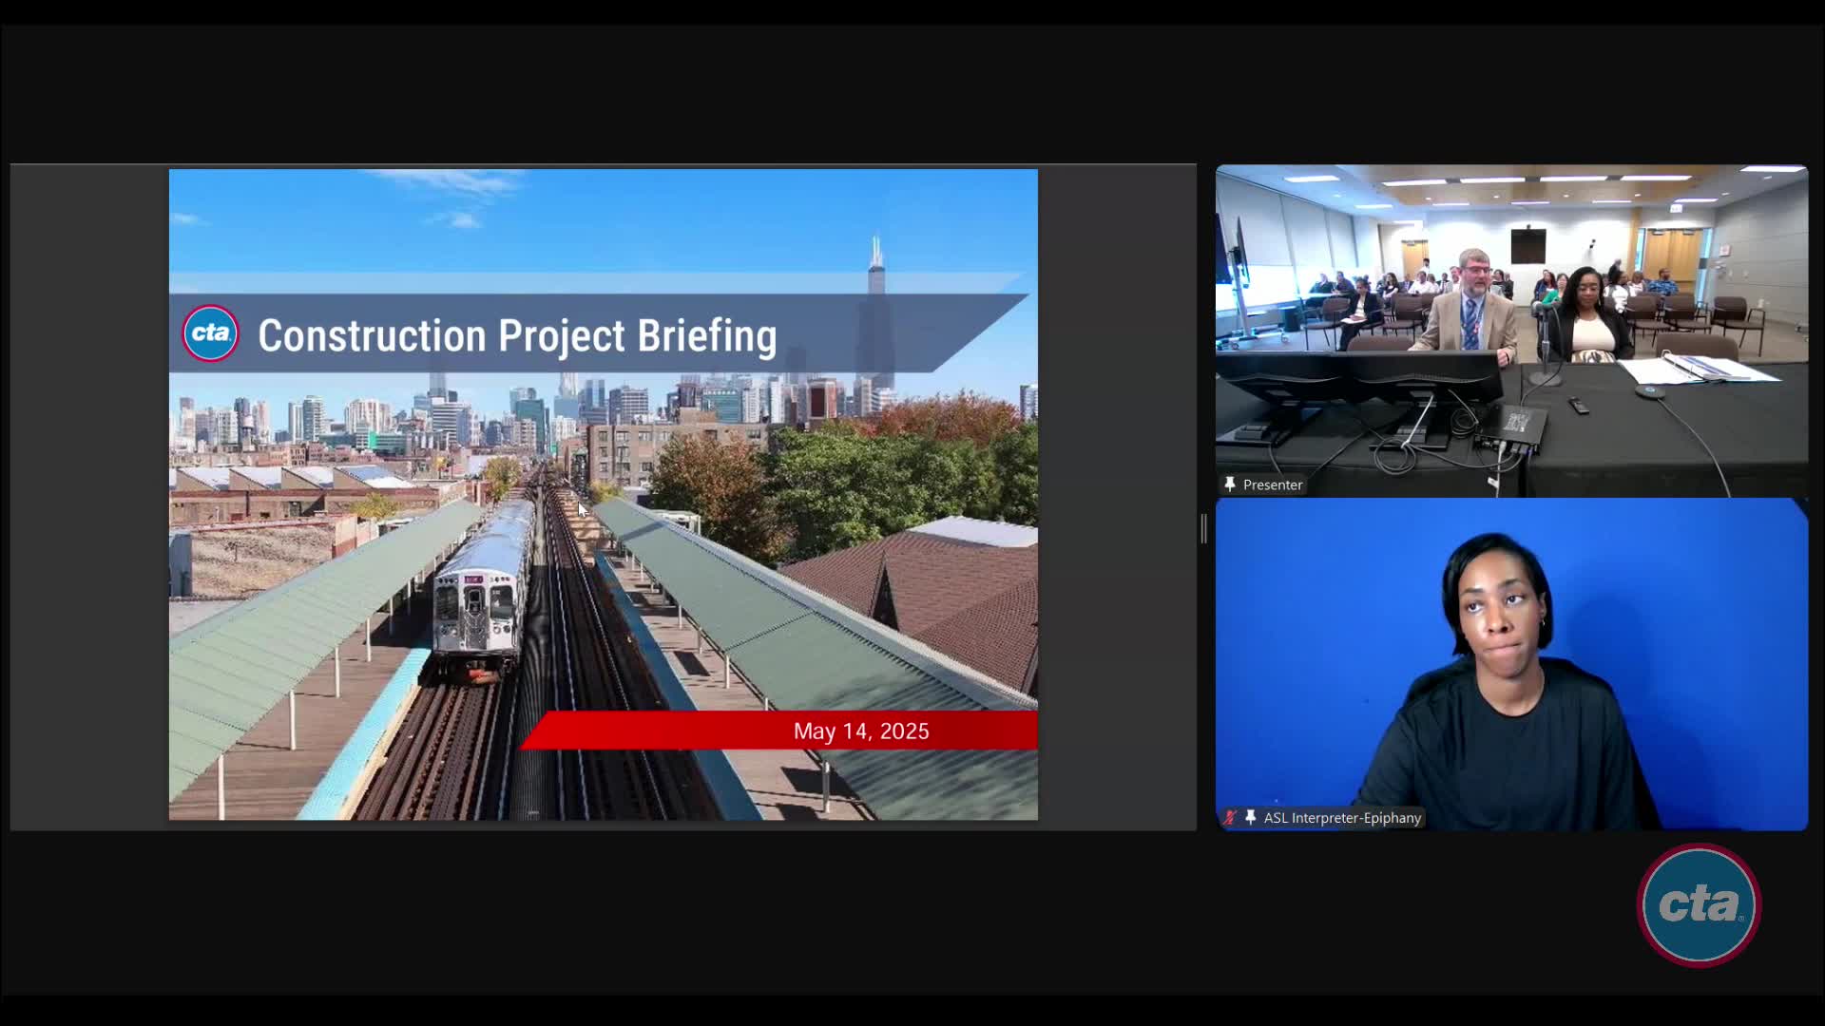The width and height of the screenshot is (1825, 1026).
Task: Click the divider handle between slide and videos
Action: tap(1204, 528)
